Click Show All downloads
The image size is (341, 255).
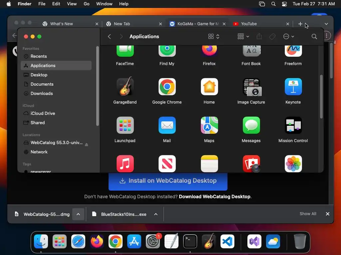click(x=308, y=214)
